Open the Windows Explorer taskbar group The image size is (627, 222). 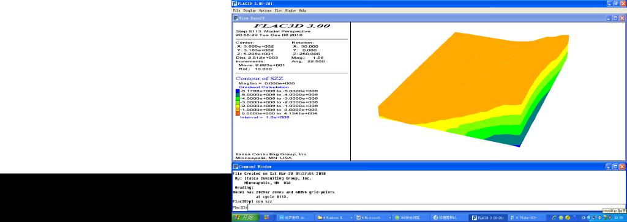[334, 218]
